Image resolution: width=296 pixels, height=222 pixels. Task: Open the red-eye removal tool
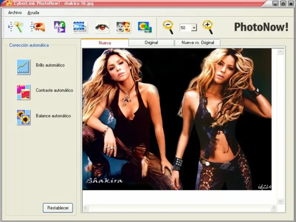102,27
